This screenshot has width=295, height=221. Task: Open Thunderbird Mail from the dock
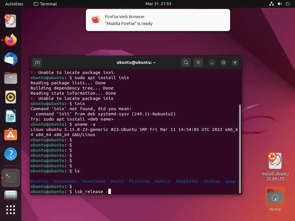coord(11,59)
